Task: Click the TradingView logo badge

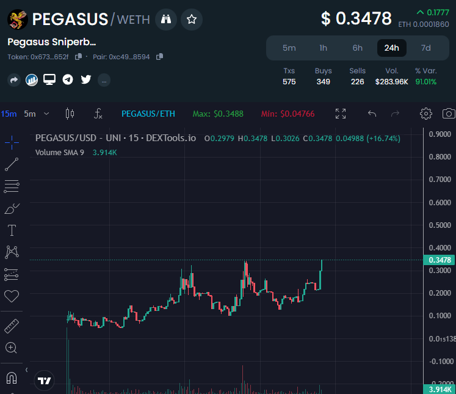Action: coord(45,381)
